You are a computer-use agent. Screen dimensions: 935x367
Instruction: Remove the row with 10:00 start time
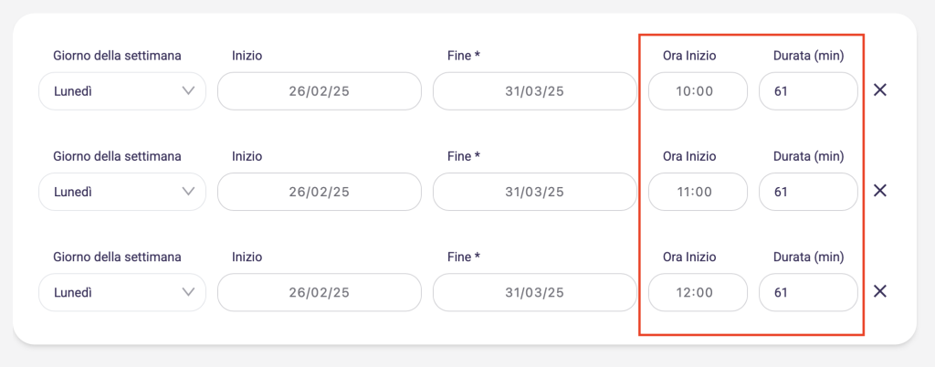tap(880, 90)
